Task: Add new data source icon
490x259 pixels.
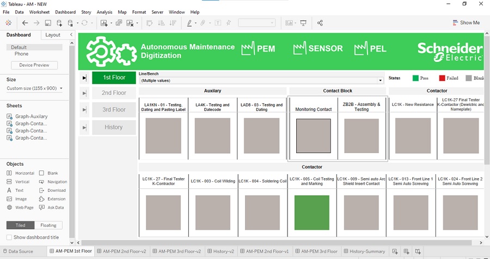Action: [59, 23]
